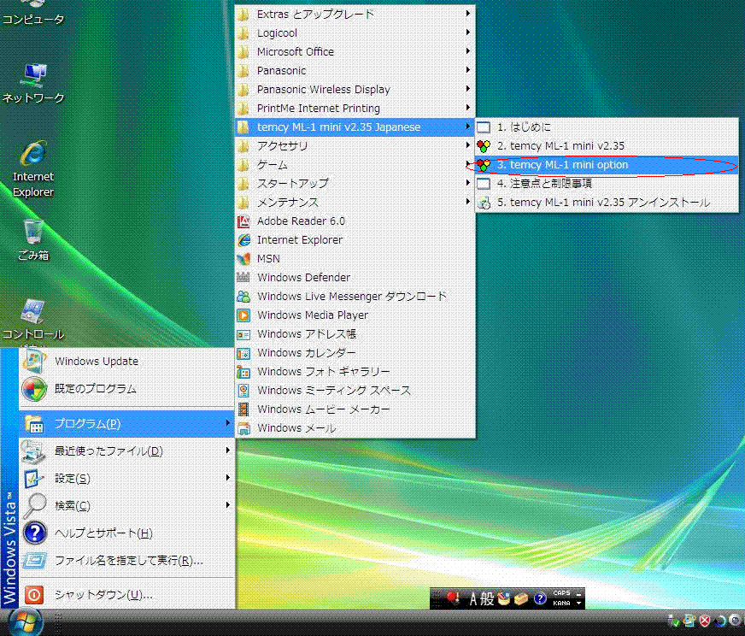Image resolution: width=745 pixels, height=636 pixels.
Task: Click the Adobe Reader 6.0 label
Action: (301, 221)
